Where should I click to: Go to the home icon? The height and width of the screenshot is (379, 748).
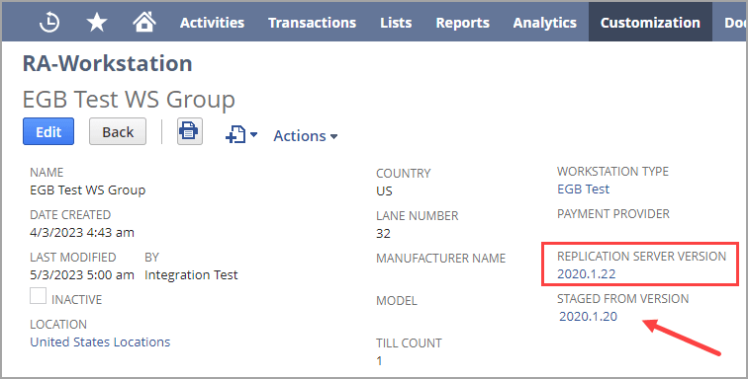(x=144, y=22)
